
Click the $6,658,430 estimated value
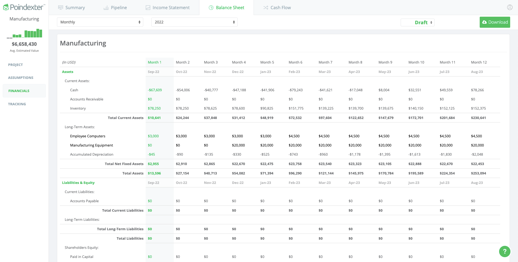24,44
